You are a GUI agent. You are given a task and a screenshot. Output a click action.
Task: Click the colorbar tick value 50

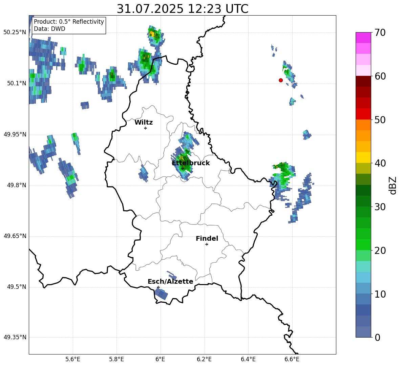[x=380, y=120]
